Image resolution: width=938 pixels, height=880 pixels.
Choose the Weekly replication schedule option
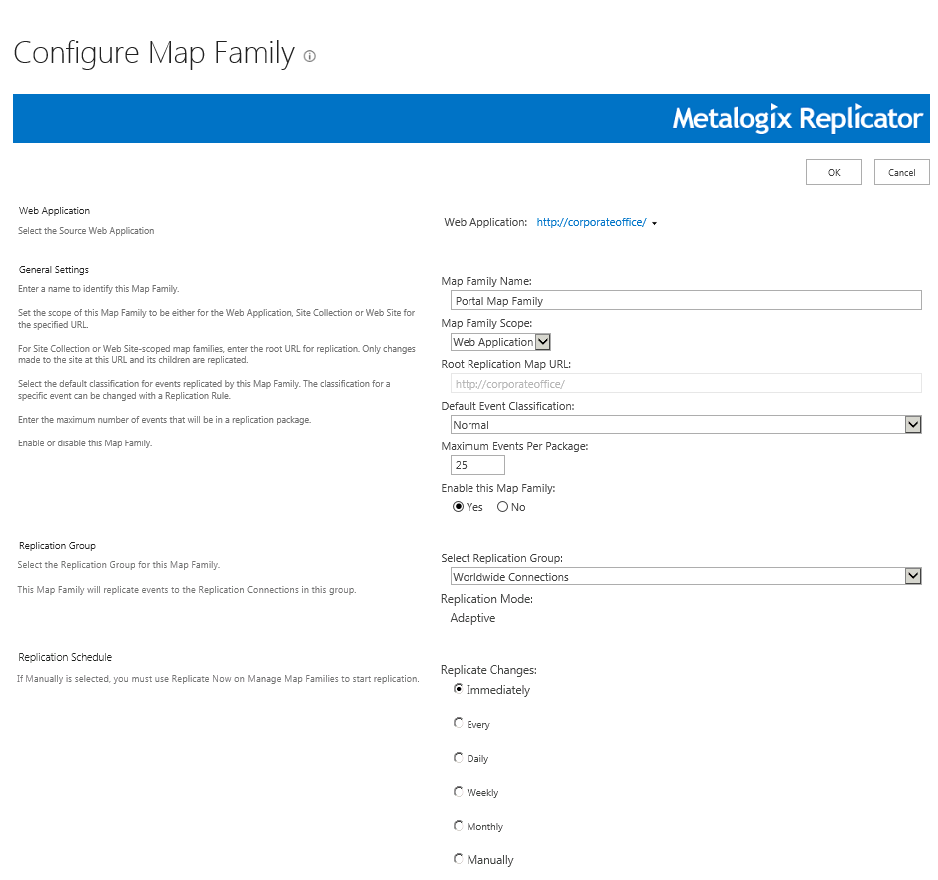click(x=459, y=791)
